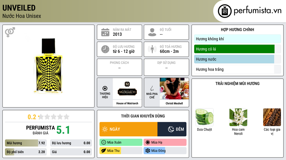Click the Thời gian khuyên dùng heading
Screen dimensions: 286x160
click(x=143, y=116)
